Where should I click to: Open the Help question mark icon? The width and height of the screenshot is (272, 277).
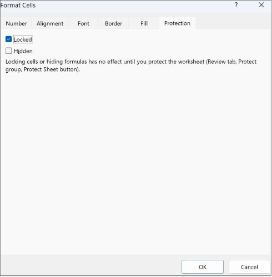click(x=236, y=5)
